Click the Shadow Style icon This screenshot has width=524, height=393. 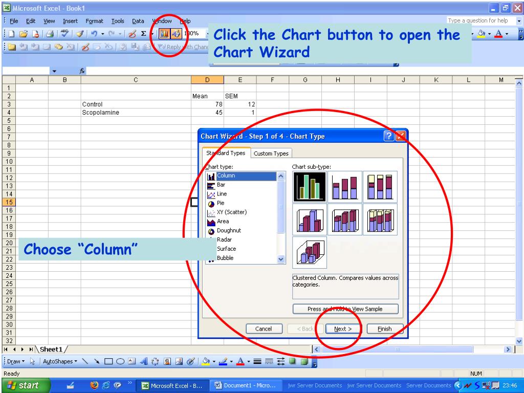292,361
